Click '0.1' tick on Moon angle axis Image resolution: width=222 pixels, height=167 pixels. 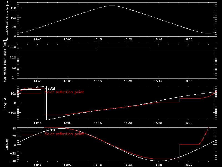14,78
